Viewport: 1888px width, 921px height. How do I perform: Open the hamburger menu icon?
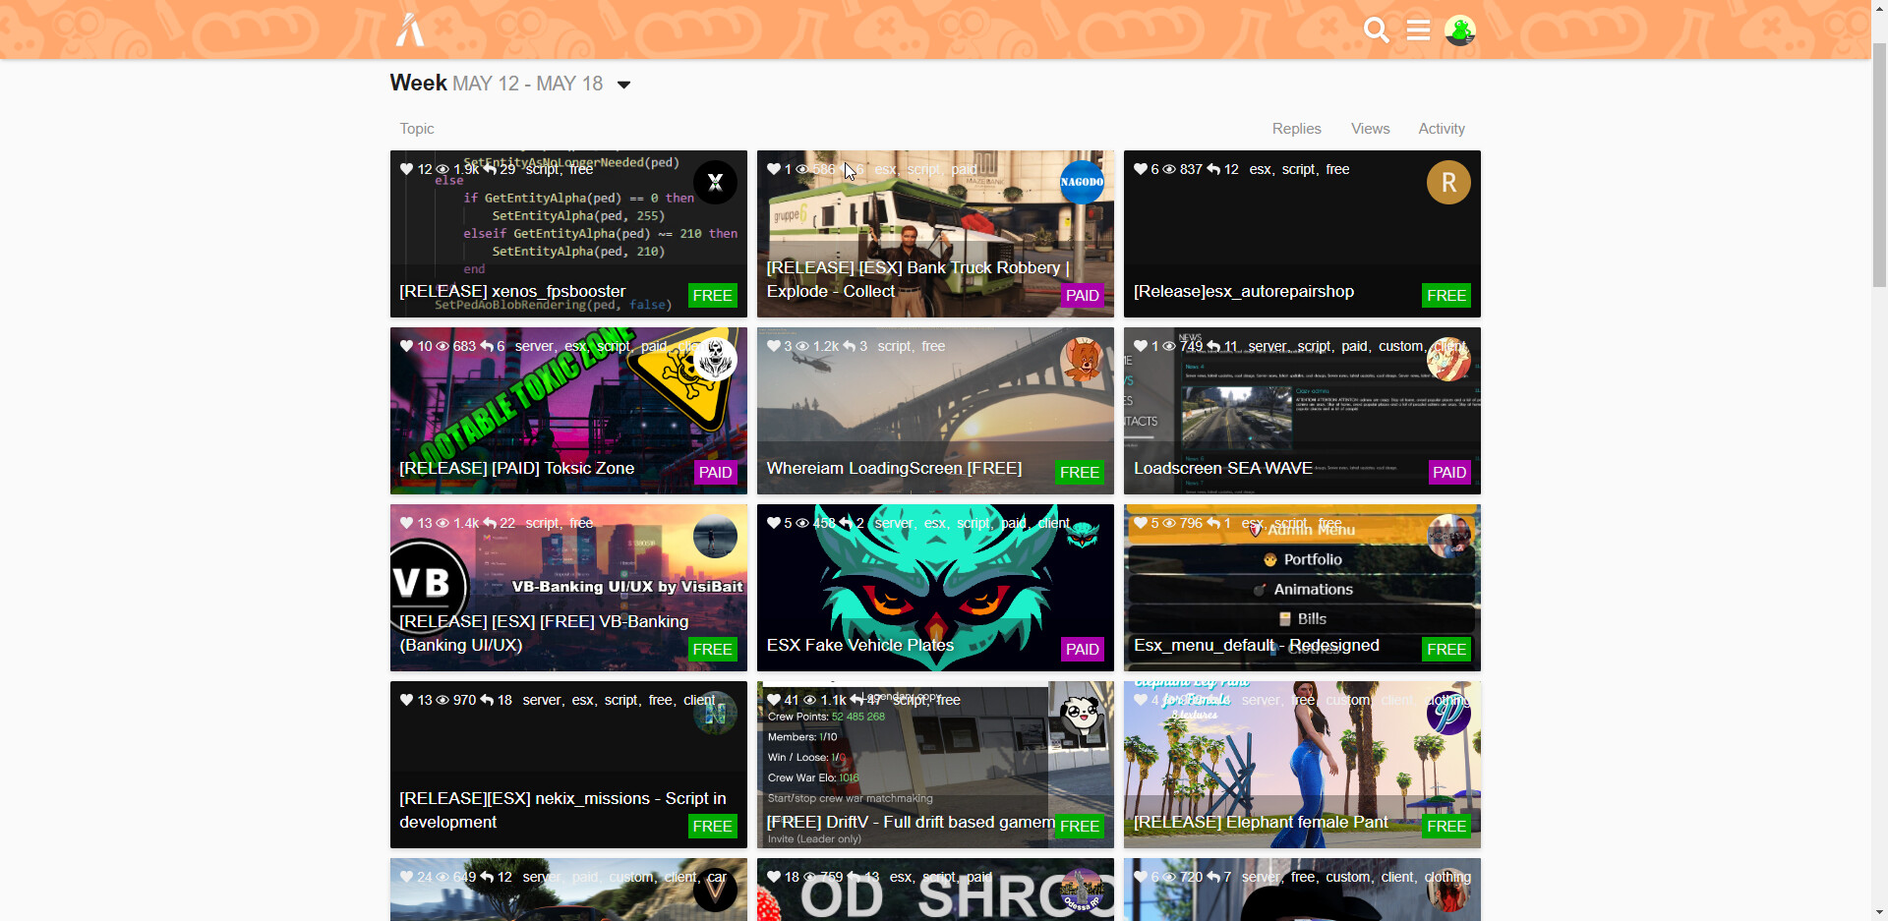coord(1418,30)
